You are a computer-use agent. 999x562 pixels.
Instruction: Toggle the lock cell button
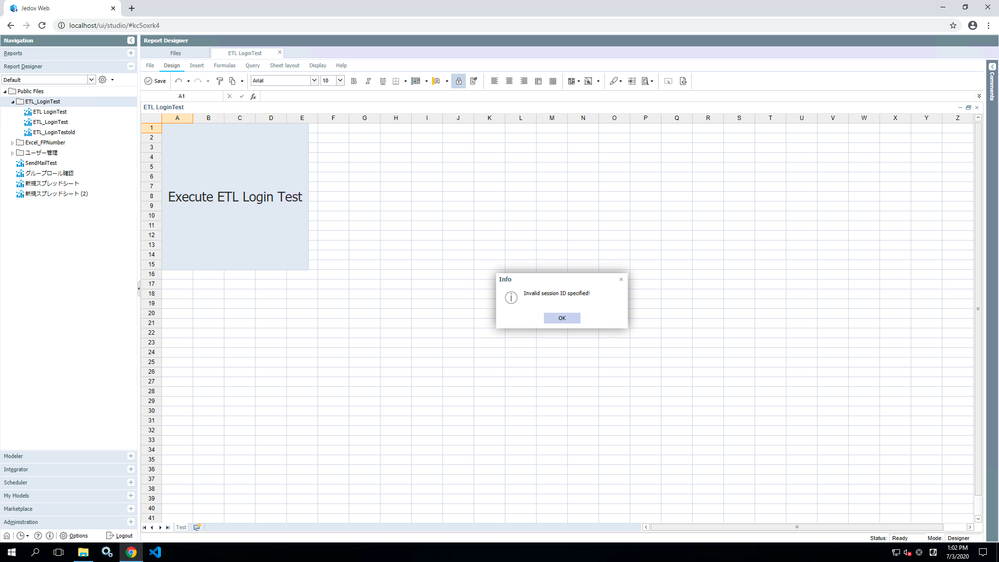click(x=459, y=81)
